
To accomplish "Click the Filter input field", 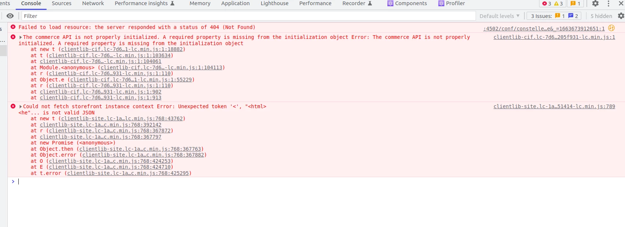I will (x=248, y=16).
